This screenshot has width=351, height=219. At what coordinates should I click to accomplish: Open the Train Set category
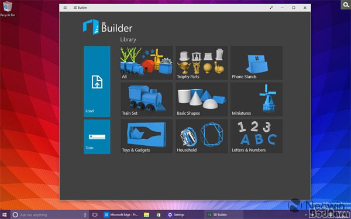click(x=147, y=100)
